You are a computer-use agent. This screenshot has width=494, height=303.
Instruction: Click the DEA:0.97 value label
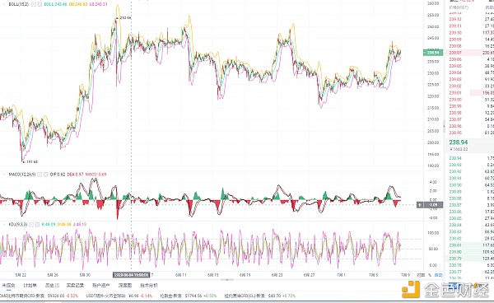point(75,175)
